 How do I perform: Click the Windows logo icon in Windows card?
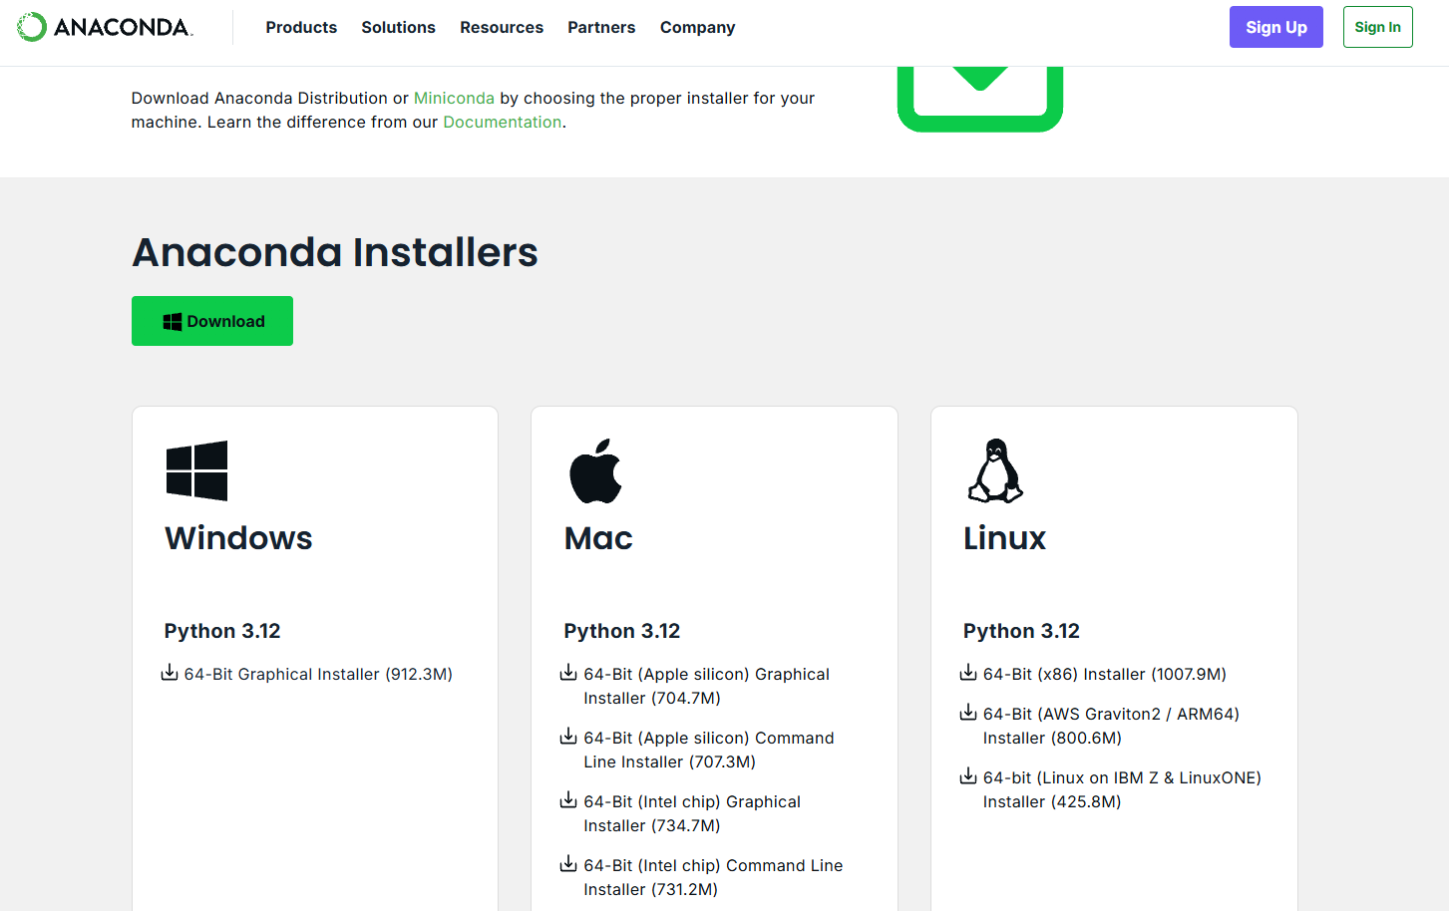click(196, 470)
